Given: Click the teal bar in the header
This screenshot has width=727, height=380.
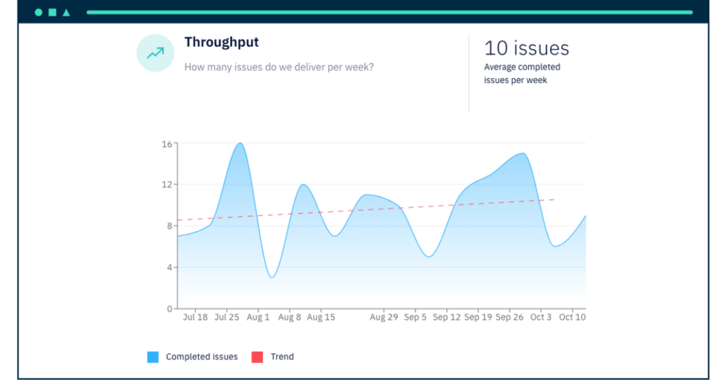Looking at the screenshot, I should (x=390, y=13).
